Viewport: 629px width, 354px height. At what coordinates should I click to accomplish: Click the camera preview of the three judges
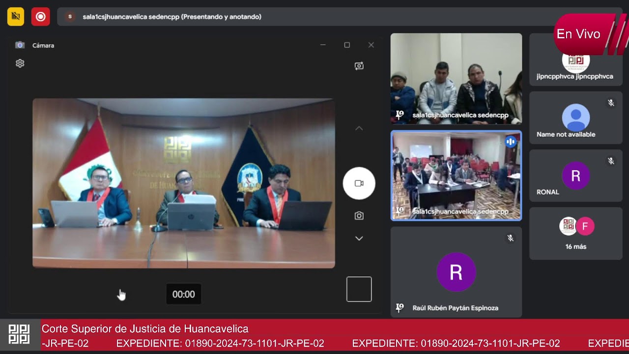point(184,183)
